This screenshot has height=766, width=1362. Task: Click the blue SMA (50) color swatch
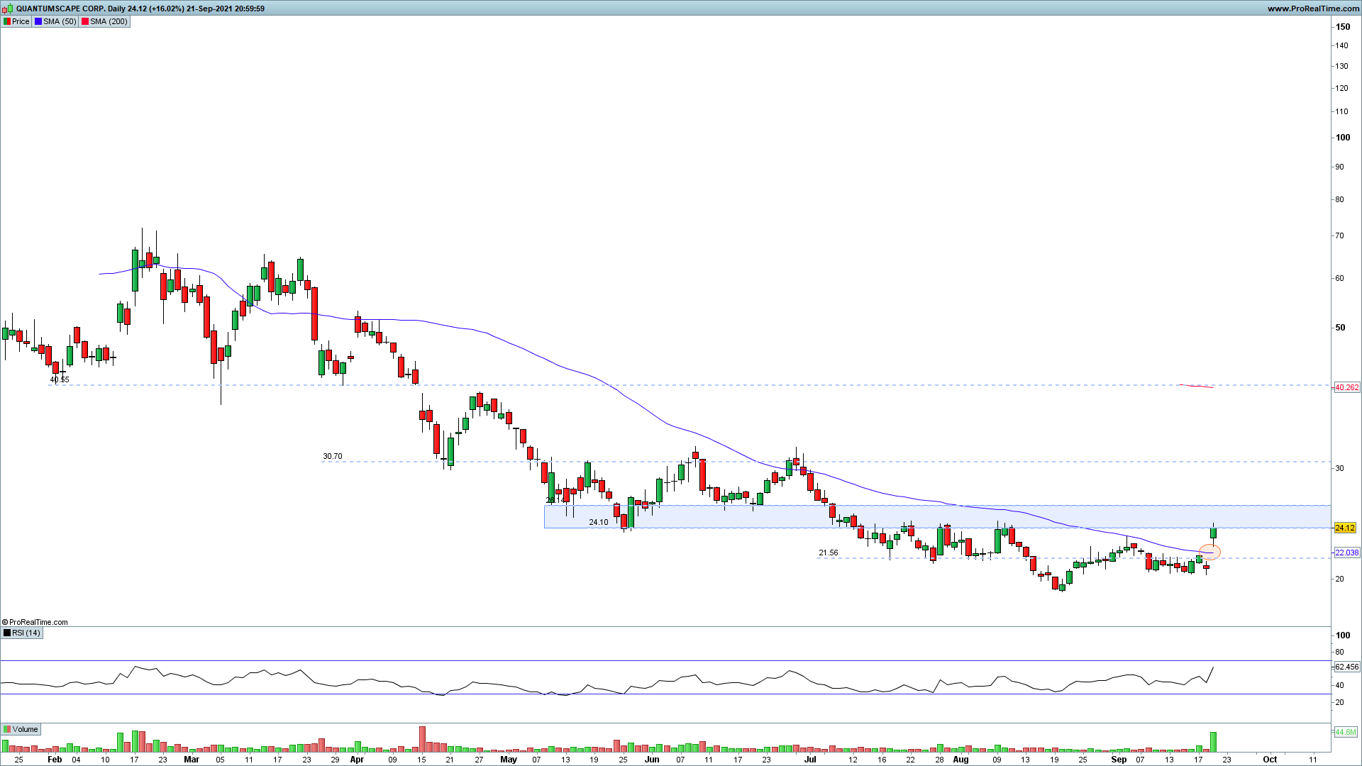pyautogui.click(x=38, y=21)
